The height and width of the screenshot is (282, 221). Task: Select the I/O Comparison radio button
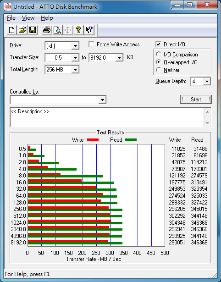coord(159,54)
